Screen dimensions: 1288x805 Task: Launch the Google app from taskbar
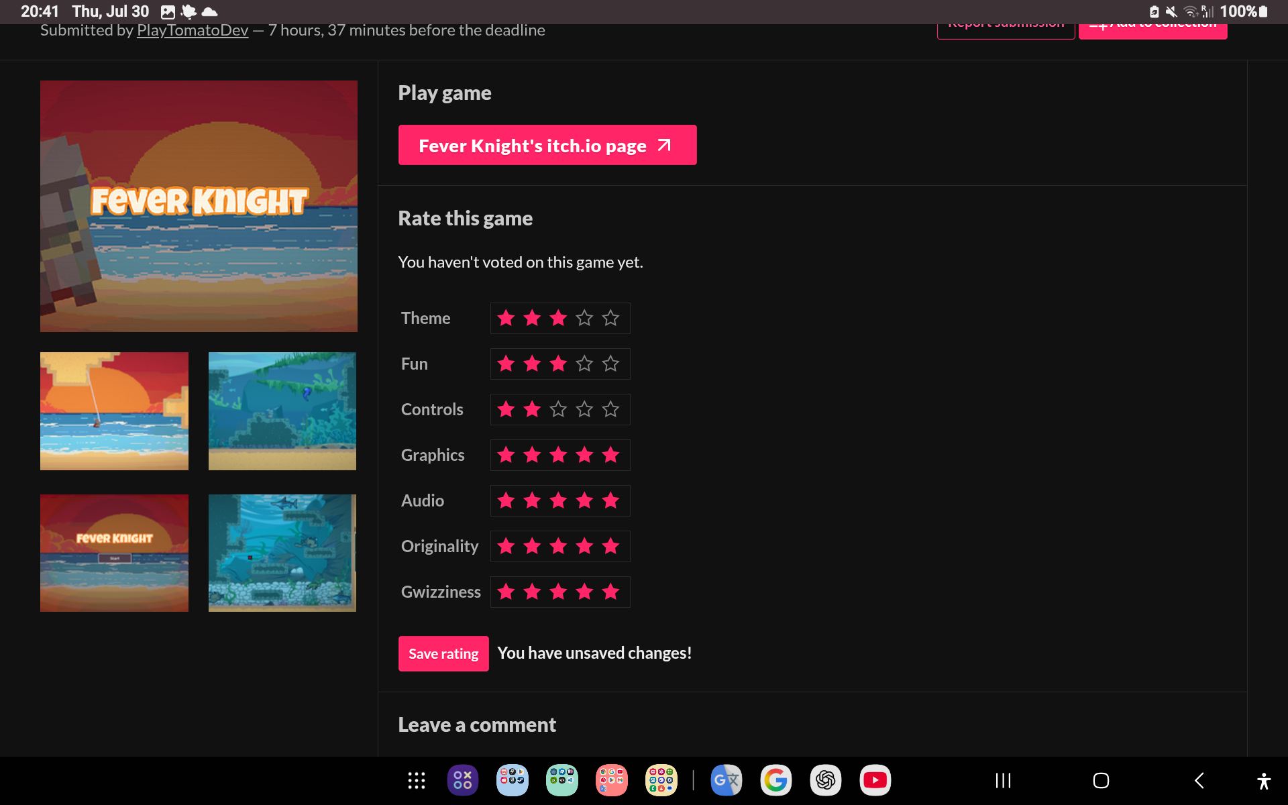point(776,780)
